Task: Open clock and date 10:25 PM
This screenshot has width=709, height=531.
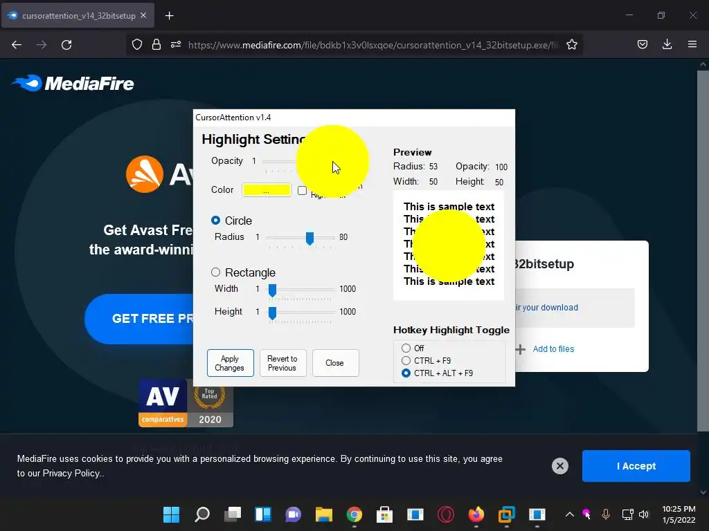Action: point(679,514)
